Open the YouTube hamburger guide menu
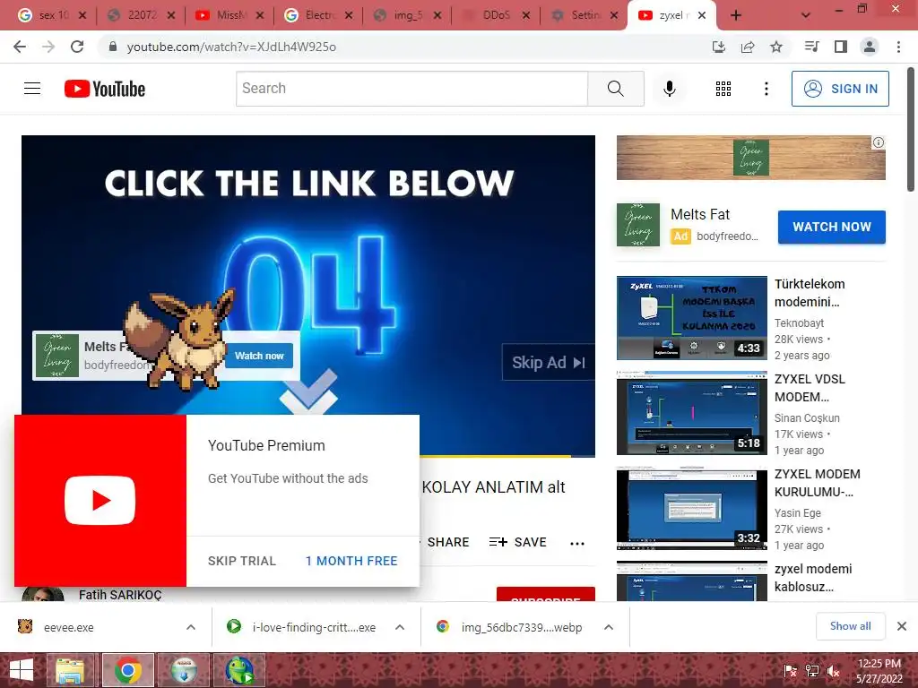This screenshot has width=918, height=688. (x=32, y=89)
